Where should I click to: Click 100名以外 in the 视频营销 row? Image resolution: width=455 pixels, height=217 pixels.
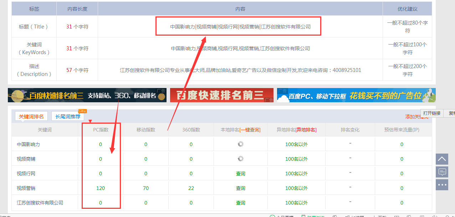point(297,188)
